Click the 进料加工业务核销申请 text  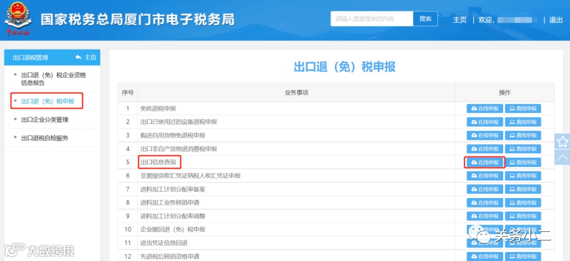(x=170, y=203)
